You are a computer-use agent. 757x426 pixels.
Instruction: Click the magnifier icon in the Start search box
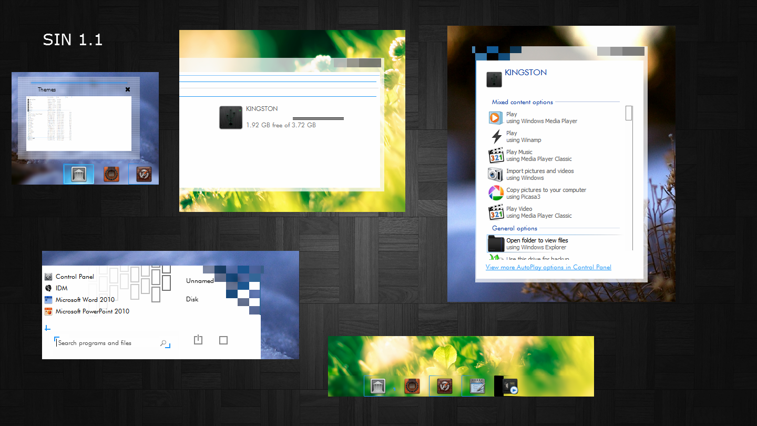coord(163,343)
